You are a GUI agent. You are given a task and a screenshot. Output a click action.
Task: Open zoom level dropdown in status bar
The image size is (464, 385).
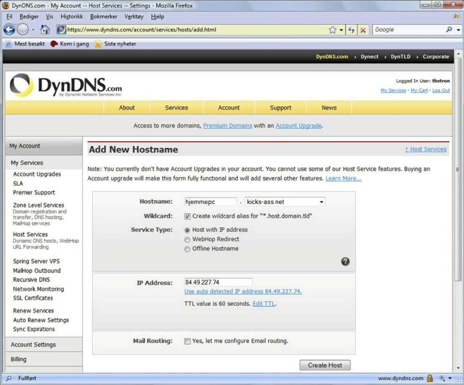click(450, 378)
